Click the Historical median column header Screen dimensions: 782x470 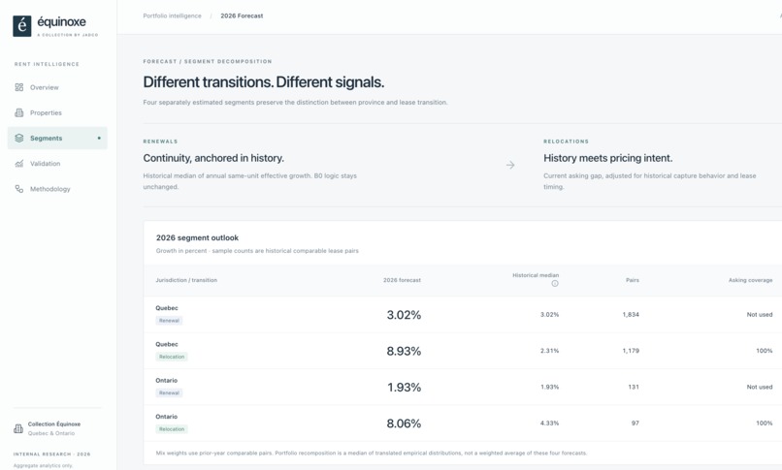tap(536, 275)
